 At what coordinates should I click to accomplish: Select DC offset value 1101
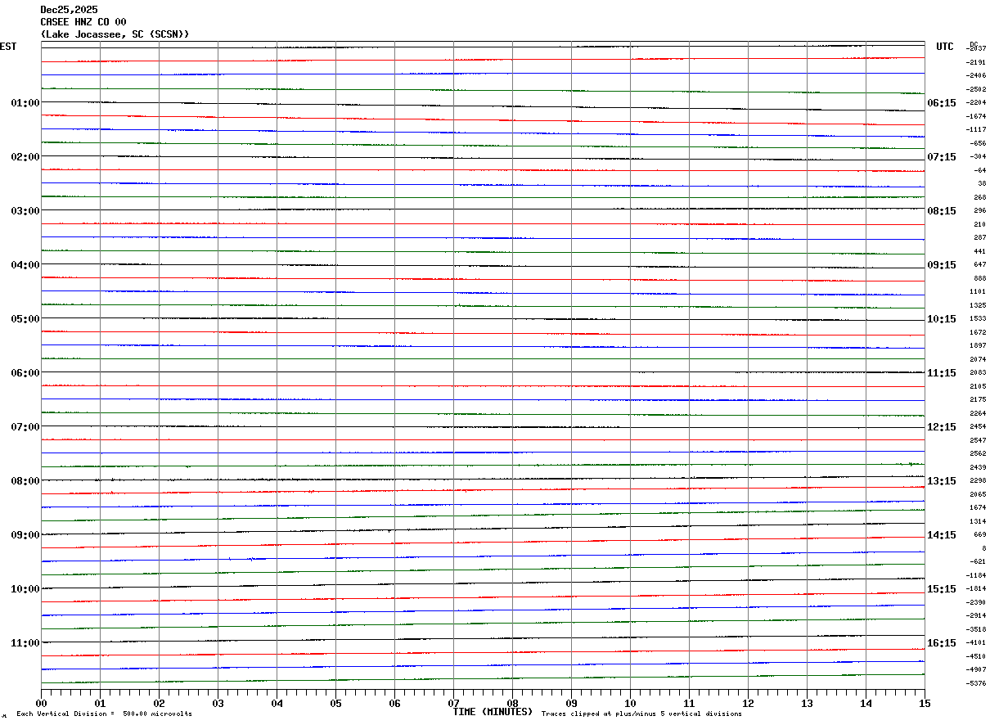click(x=979, y=291)
